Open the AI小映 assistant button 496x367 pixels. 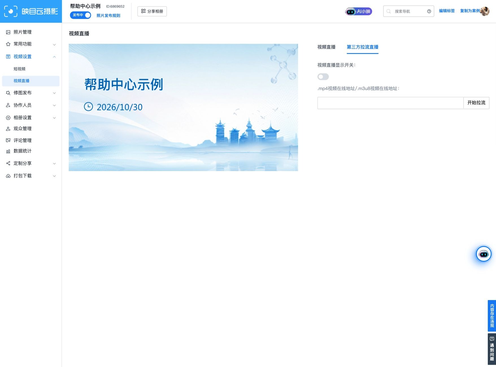click(x=358, y=11)
